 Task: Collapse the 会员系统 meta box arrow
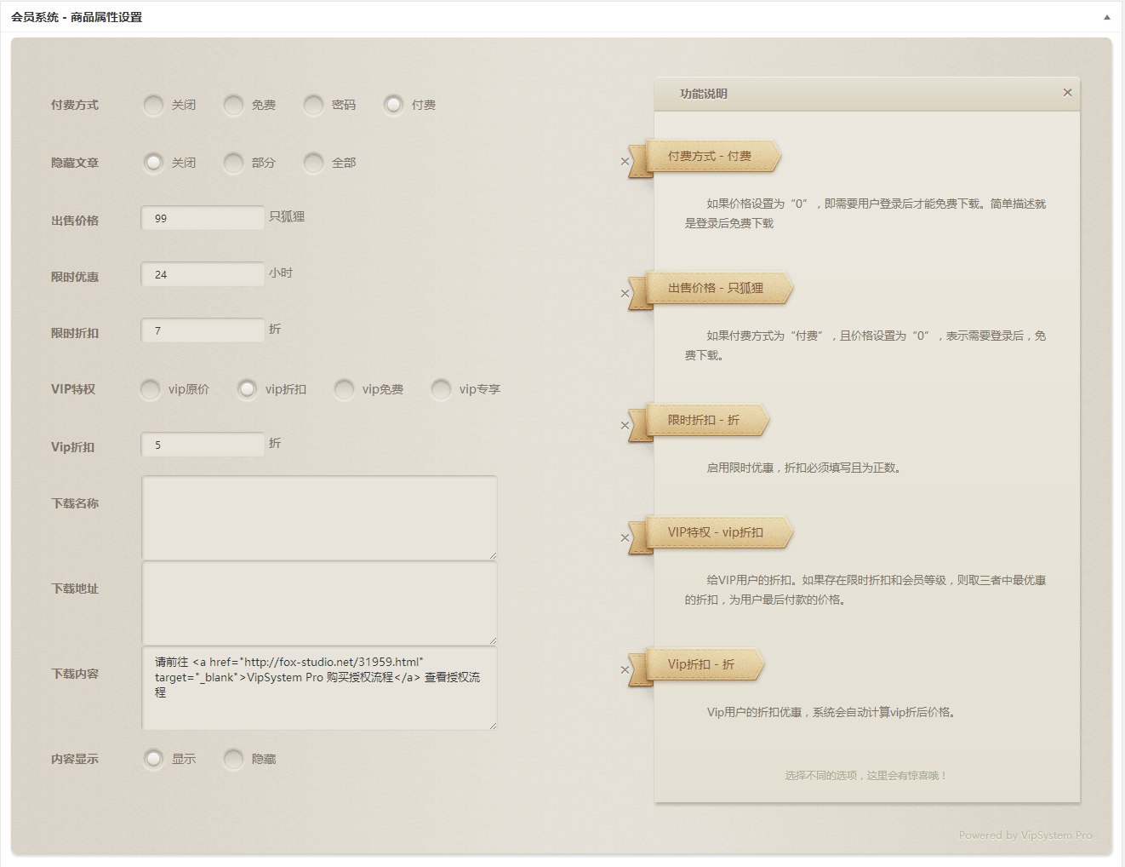click(1106, 17)
